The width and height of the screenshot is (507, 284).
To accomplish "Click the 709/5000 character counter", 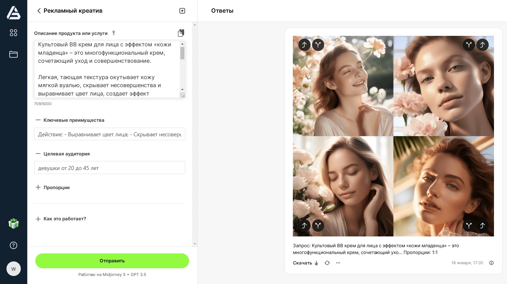I will pyautogui.click(x=43, y=104).
